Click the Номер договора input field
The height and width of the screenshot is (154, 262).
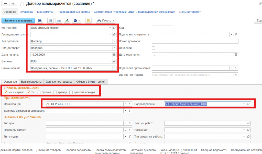pos(195,41)
